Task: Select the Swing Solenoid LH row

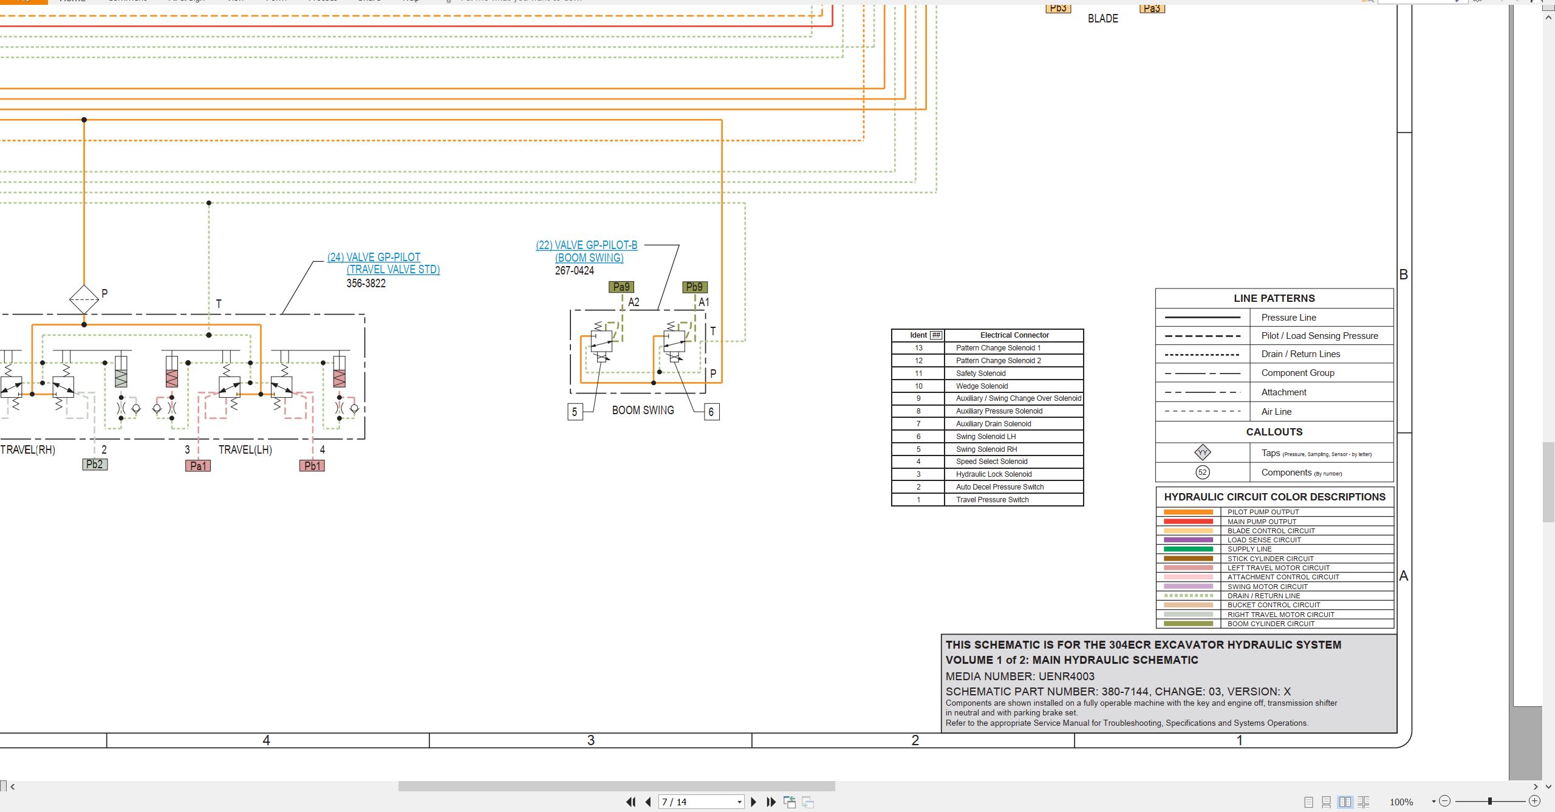Action: [987, 437]
